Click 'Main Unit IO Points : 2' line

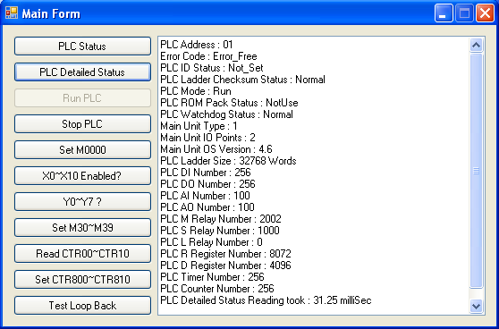pyautogui.click(x=207, y=138)
